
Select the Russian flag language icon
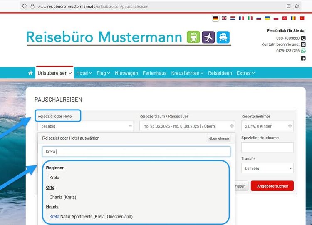(259, 18)
